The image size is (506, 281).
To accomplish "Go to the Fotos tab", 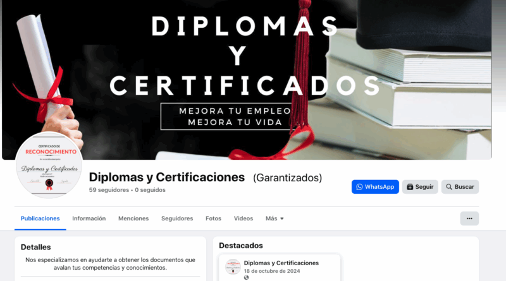I will 213,218.
